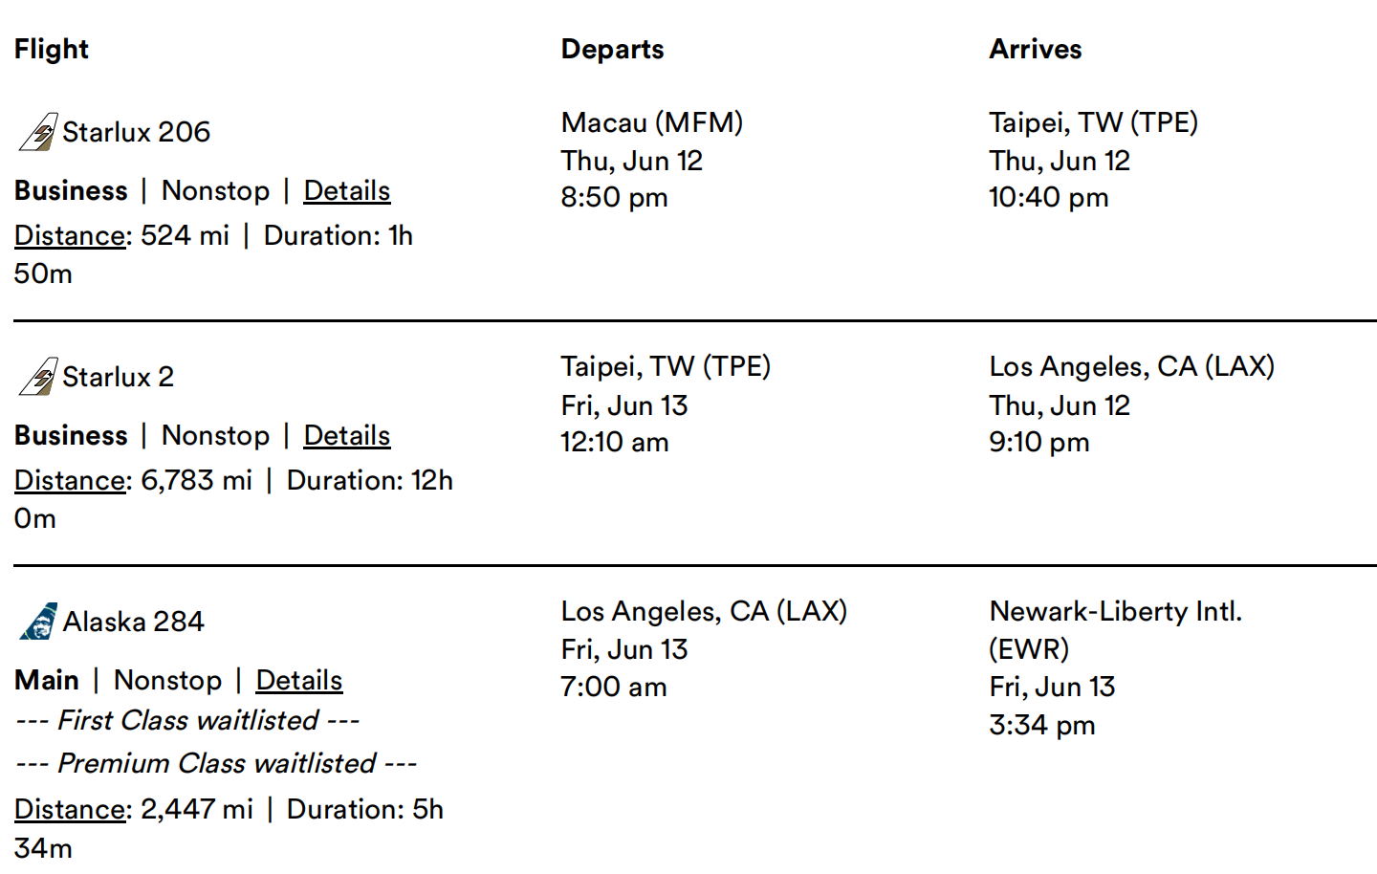
Task: Click the Distance link showing 6,783 mi
Action: coord(70,481)
